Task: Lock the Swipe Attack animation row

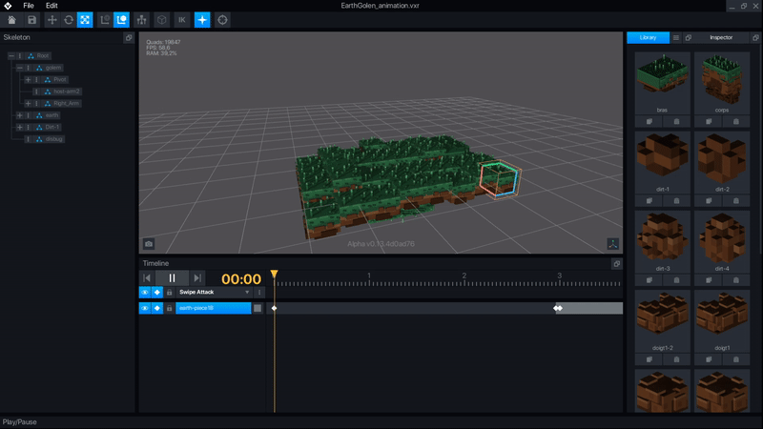Action: tap(170, 293)
